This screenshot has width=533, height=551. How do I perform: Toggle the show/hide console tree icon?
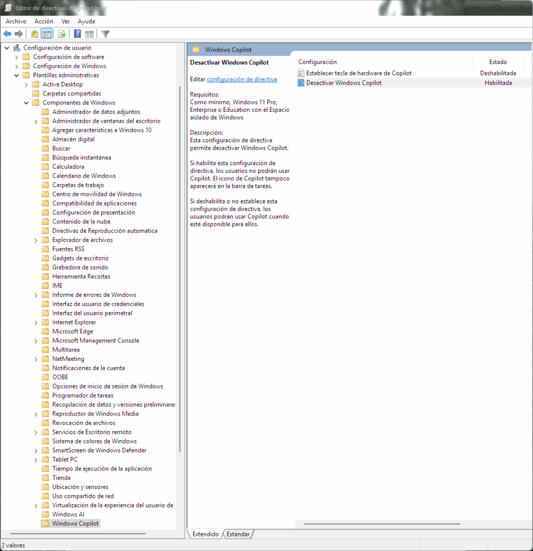tap(46, 34)
